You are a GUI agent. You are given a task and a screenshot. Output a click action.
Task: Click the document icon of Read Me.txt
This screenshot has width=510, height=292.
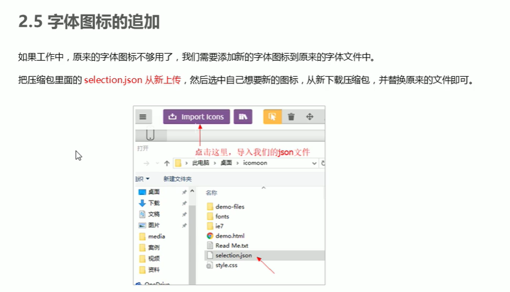point(210,246)
